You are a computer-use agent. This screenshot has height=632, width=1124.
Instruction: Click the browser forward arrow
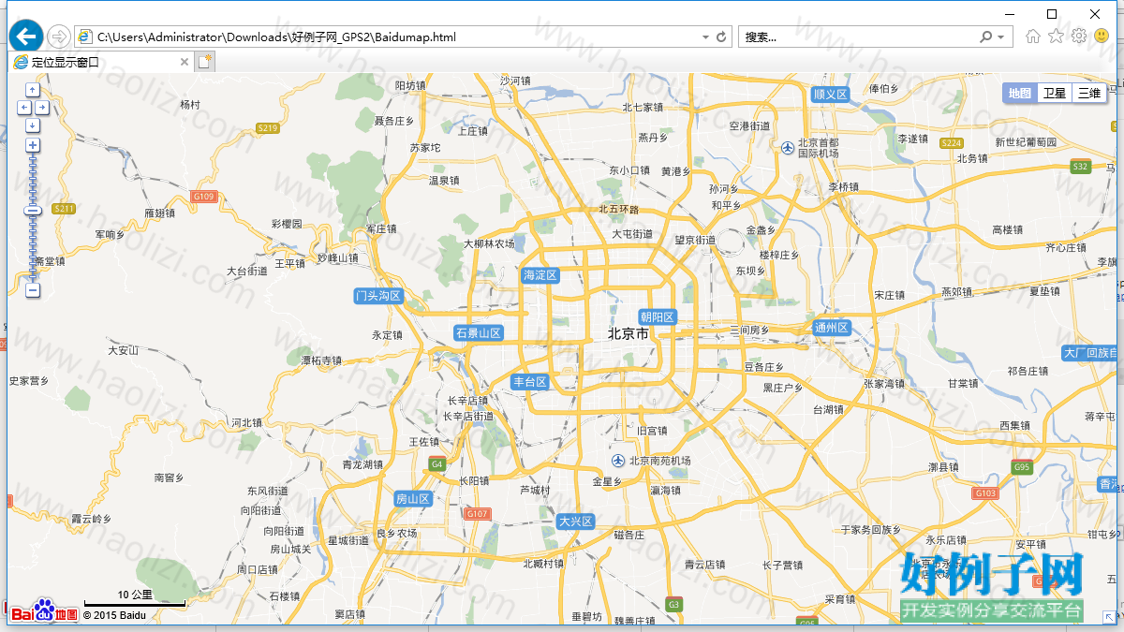(x=59, y=37)
